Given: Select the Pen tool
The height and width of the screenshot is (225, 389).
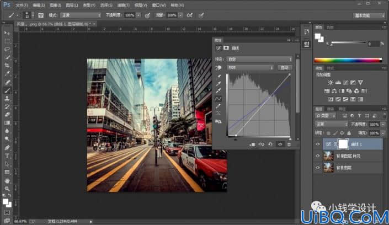Looking at the screenshot, I should (x=7, y=148).
